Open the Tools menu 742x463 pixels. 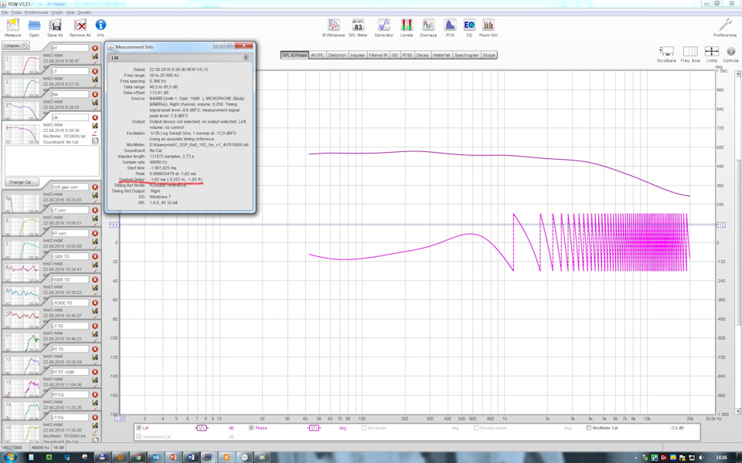[x=16, y=12]
